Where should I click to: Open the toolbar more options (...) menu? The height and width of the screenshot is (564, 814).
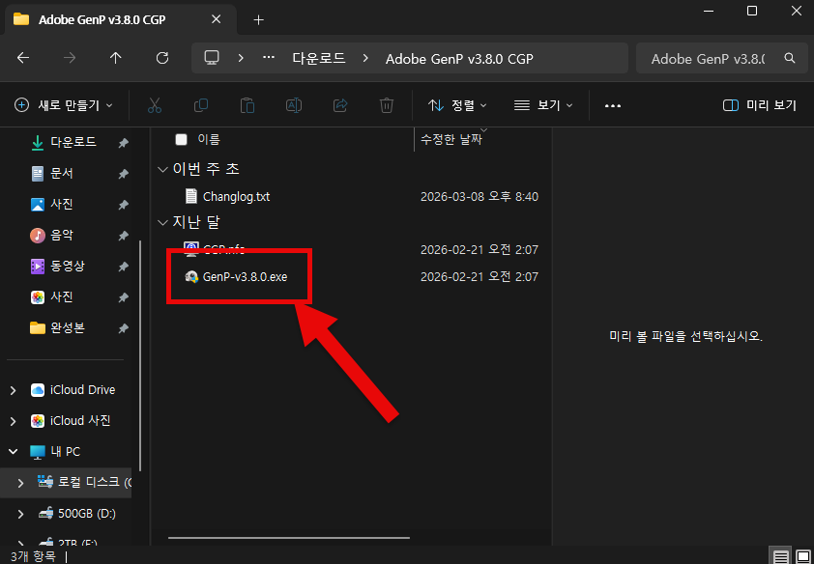(x=613, y=106)
